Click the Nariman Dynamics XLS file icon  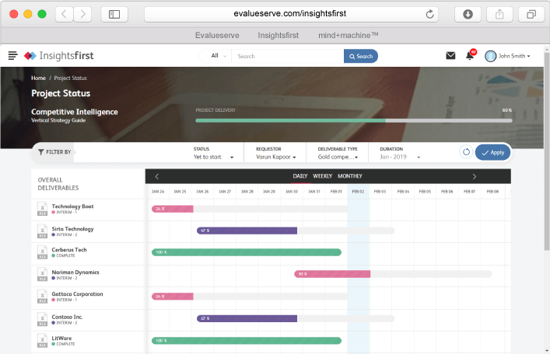coord(43,274)
